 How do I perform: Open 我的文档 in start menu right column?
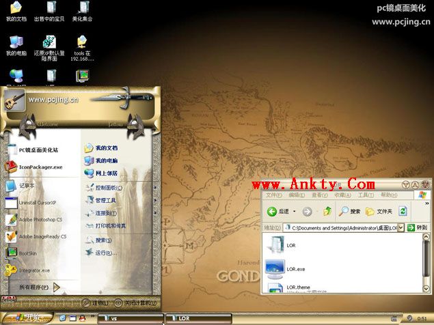coord(101,148)
